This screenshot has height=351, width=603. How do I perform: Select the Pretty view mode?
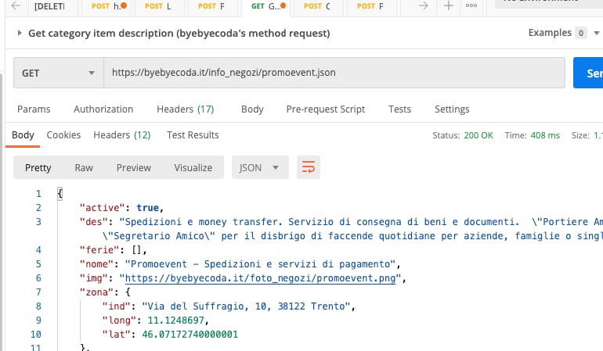38,168
